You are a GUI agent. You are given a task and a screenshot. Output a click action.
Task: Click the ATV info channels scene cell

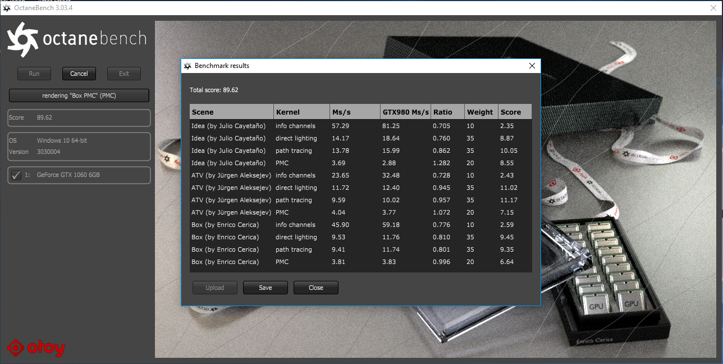tap(230, 175)
